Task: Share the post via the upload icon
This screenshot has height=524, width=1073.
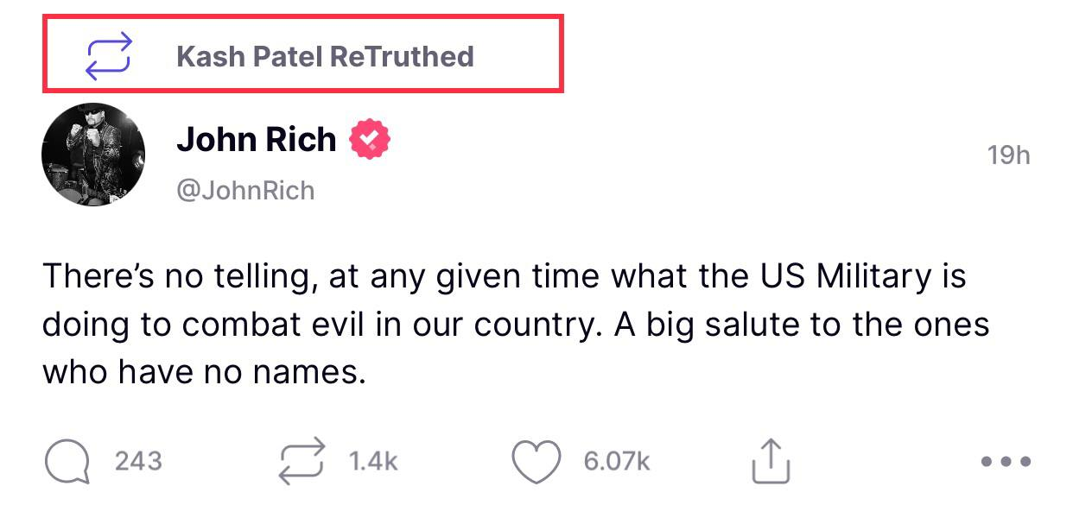Action: 769,461
